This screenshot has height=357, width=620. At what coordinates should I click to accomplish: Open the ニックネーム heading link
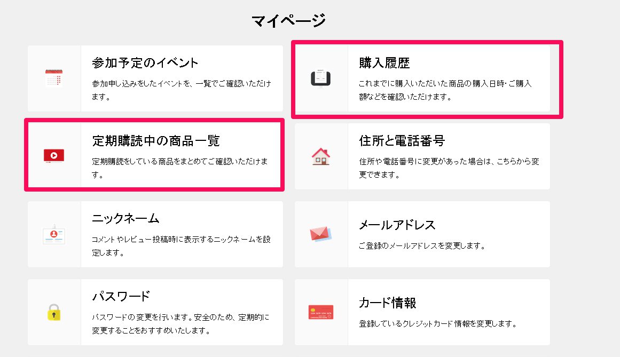point(125,219)
